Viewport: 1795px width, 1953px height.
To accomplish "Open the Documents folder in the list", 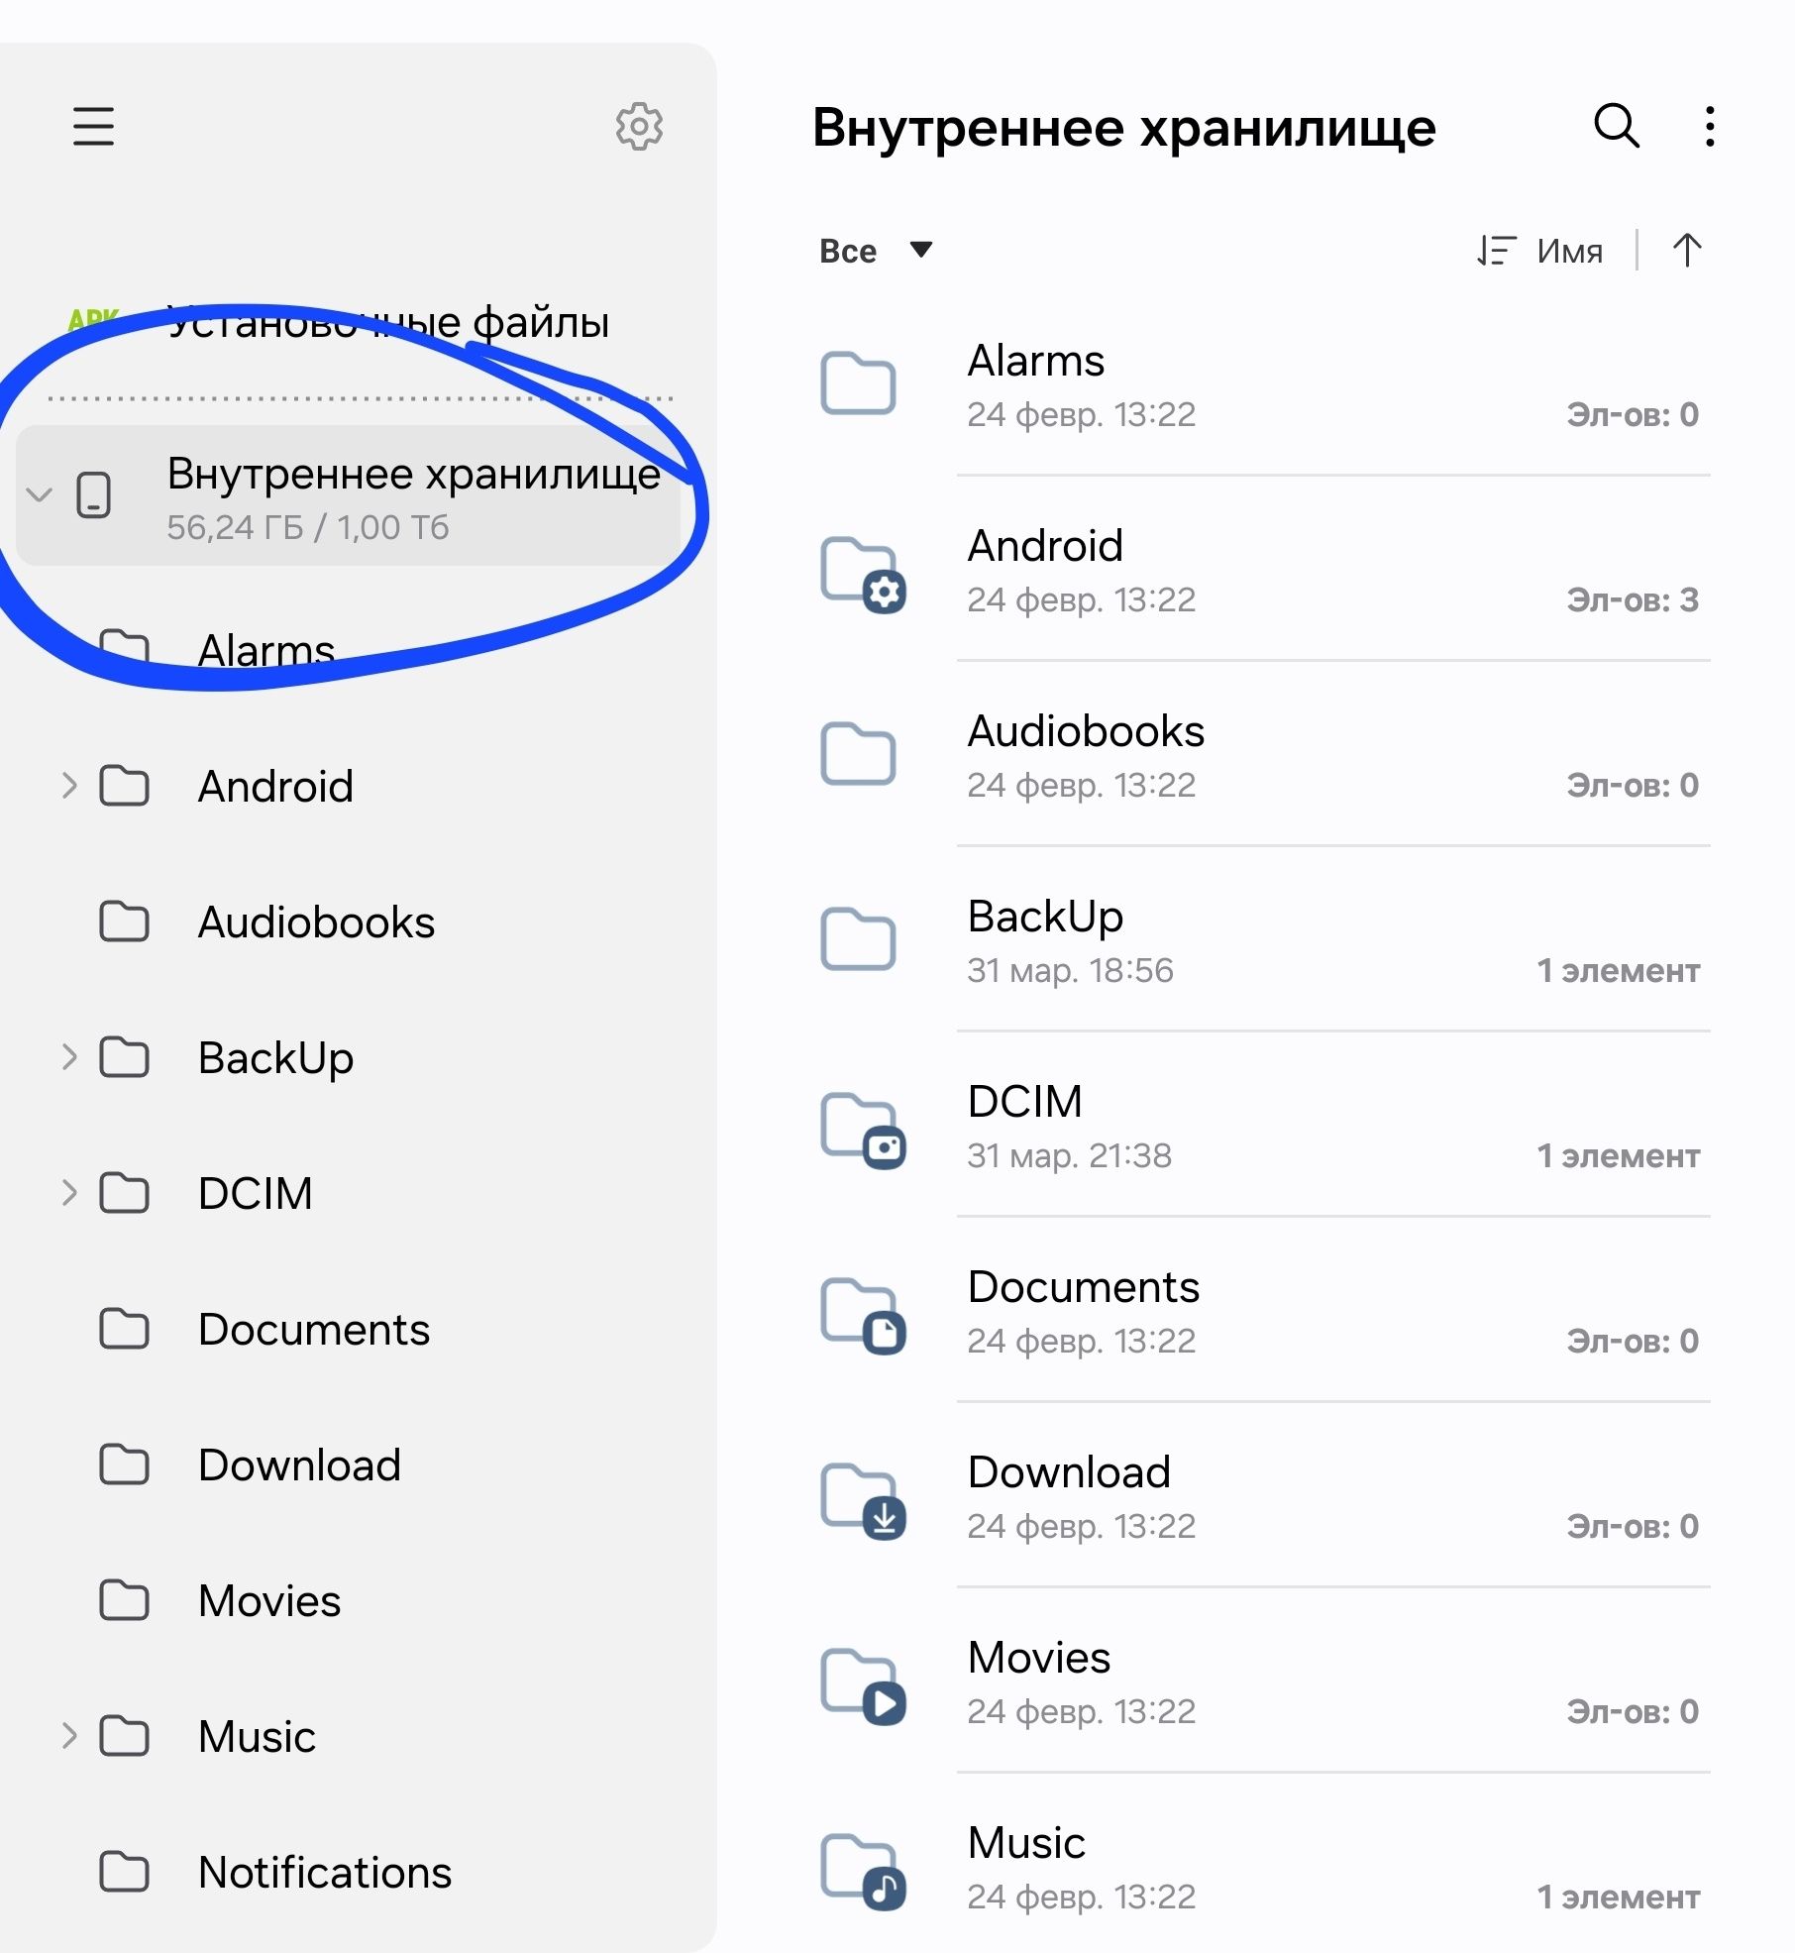I will (x=1260, y=1312).
